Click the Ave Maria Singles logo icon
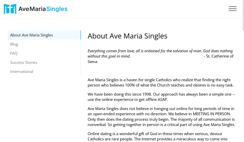Viewport: 244px width, 142px height. pos(10,9)
